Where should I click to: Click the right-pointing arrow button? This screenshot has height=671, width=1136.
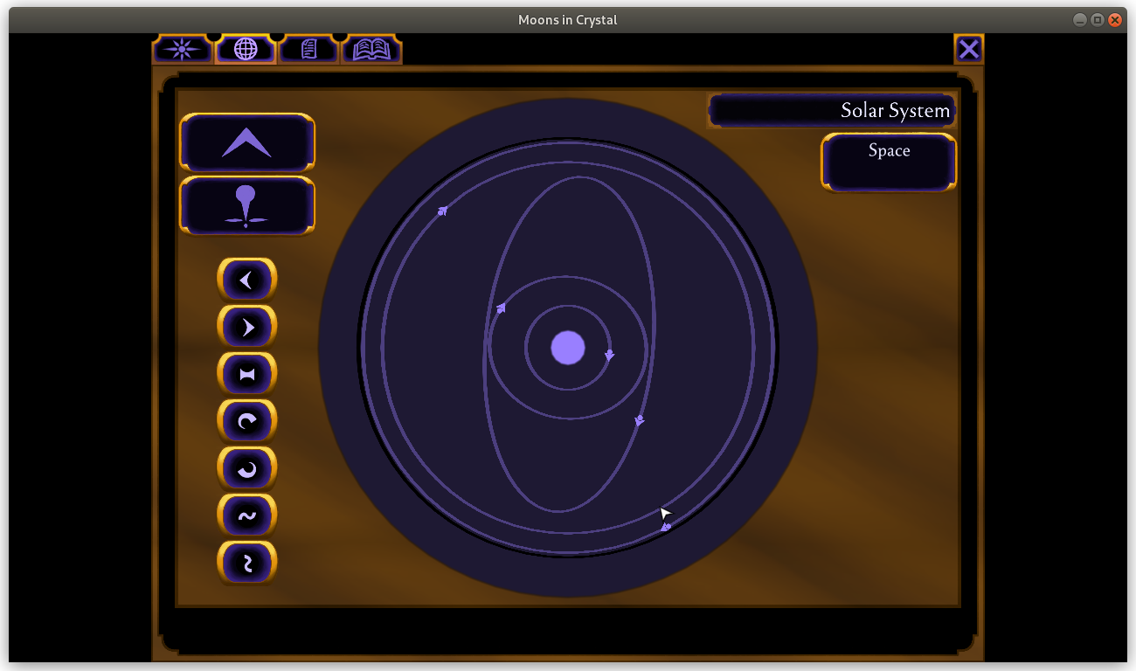(247, 327)
